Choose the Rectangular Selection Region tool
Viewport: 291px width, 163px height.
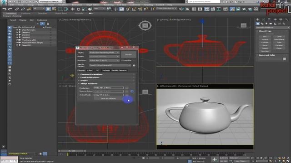(x=60, y=9)
